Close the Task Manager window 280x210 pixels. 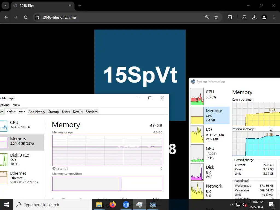(x=162, y=98)
